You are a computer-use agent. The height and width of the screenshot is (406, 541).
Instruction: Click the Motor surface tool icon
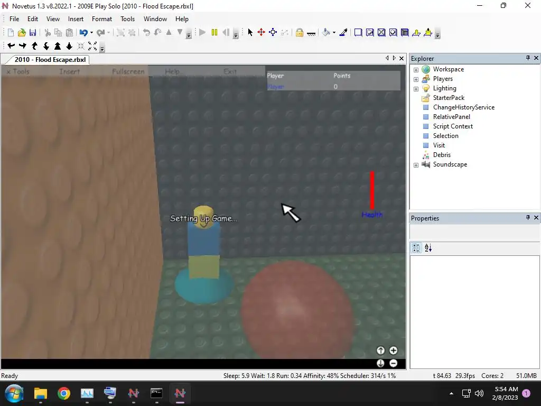point(428,32)
